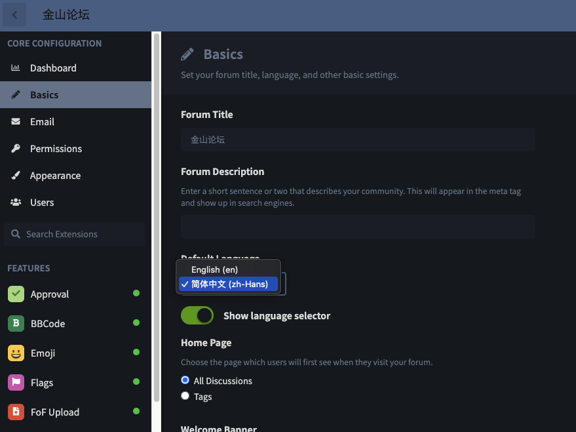Focus the Search Extensions box
This screenshot has height=432, width=576.
click(75, 234)
